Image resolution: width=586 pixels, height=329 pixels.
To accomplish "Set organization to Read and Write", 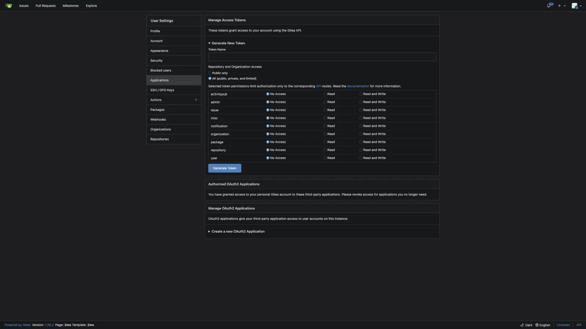I will 361,134.
